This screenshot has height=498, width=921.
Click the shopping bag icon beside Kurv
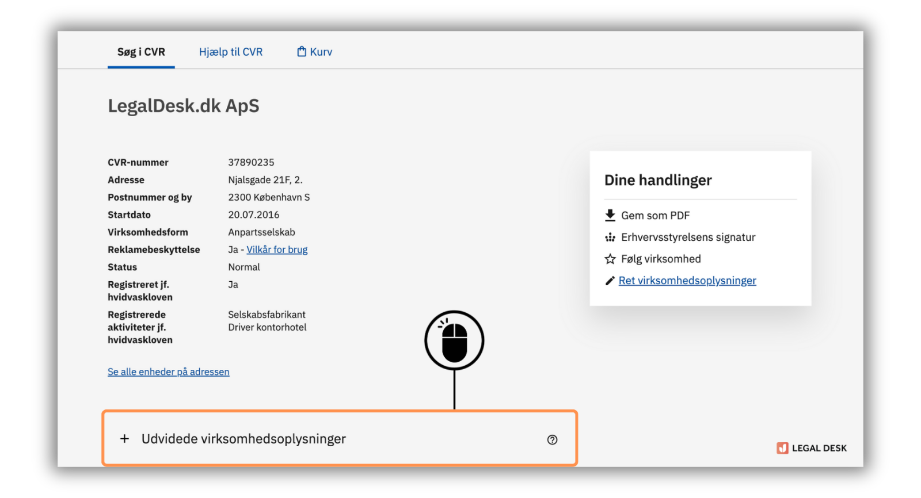tap(301, 52)
